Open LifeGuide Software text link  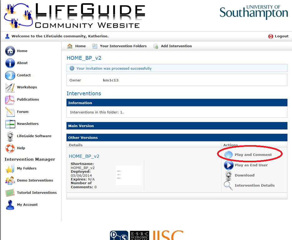pos(34,136)
